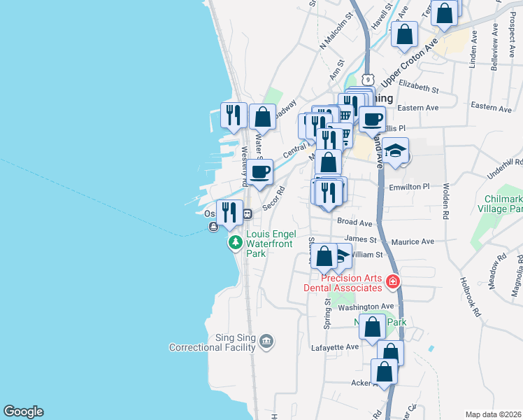Select the Havell St label
This screenshot has width=523, height=420.
coord(382,16)
